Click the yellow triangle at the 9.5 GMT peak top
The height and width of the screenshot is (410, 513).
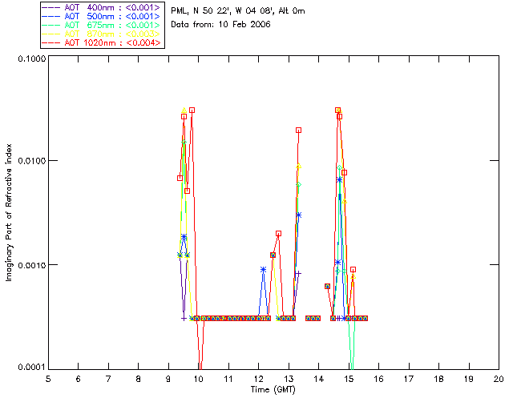[x=184, y=111]
